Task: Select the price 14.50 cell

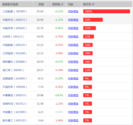Action: pyautogui.click(x=40, y=37)
